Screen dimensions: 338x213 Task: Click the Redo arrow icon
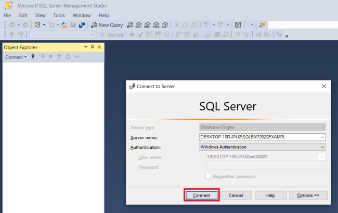(220, 25)
